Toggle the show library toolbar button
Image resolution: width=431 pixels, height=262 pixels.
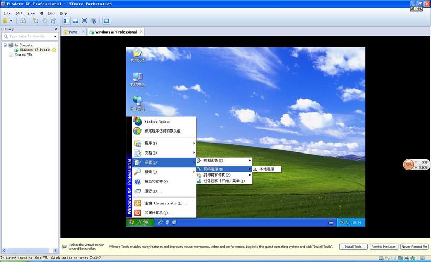(x=66, y=20)
